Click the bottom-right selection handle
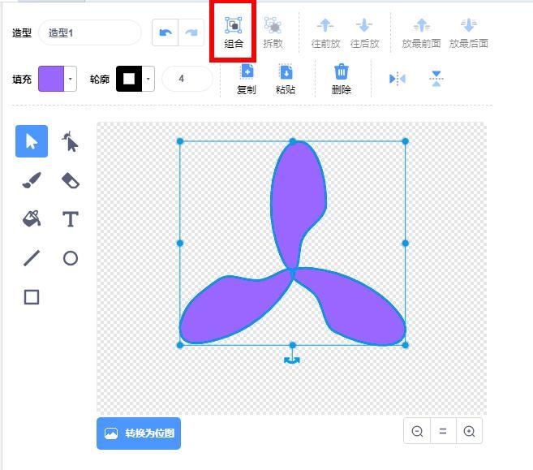Viewport: 533px width, 470px height. click(x=405, y=345)
